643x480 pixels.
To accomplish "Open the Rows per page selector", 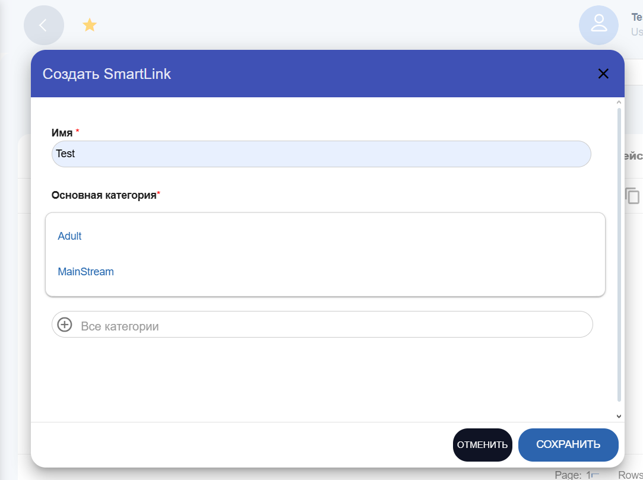I will [x=631, y=475].
